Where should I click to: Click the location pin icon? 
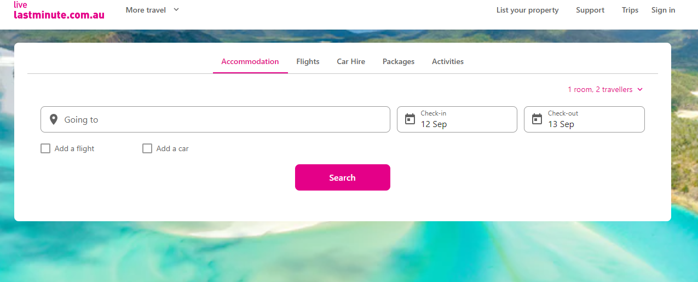pyautogui.click(x=53, y=119)
